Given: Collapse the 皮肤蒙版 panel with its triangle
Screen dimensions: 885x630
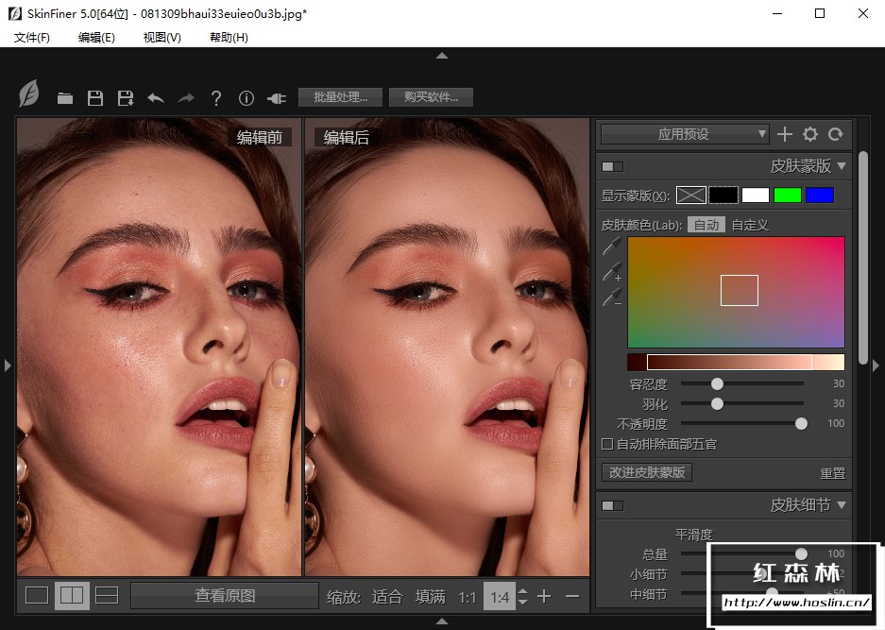Looking at the screenshot, I should pyautogui.click(x=842, y=166).
